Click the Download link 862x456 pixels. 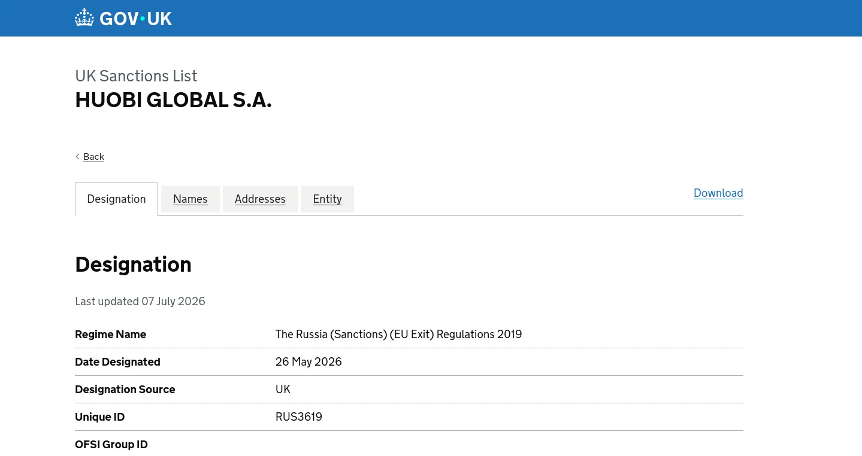click(718, 193)
